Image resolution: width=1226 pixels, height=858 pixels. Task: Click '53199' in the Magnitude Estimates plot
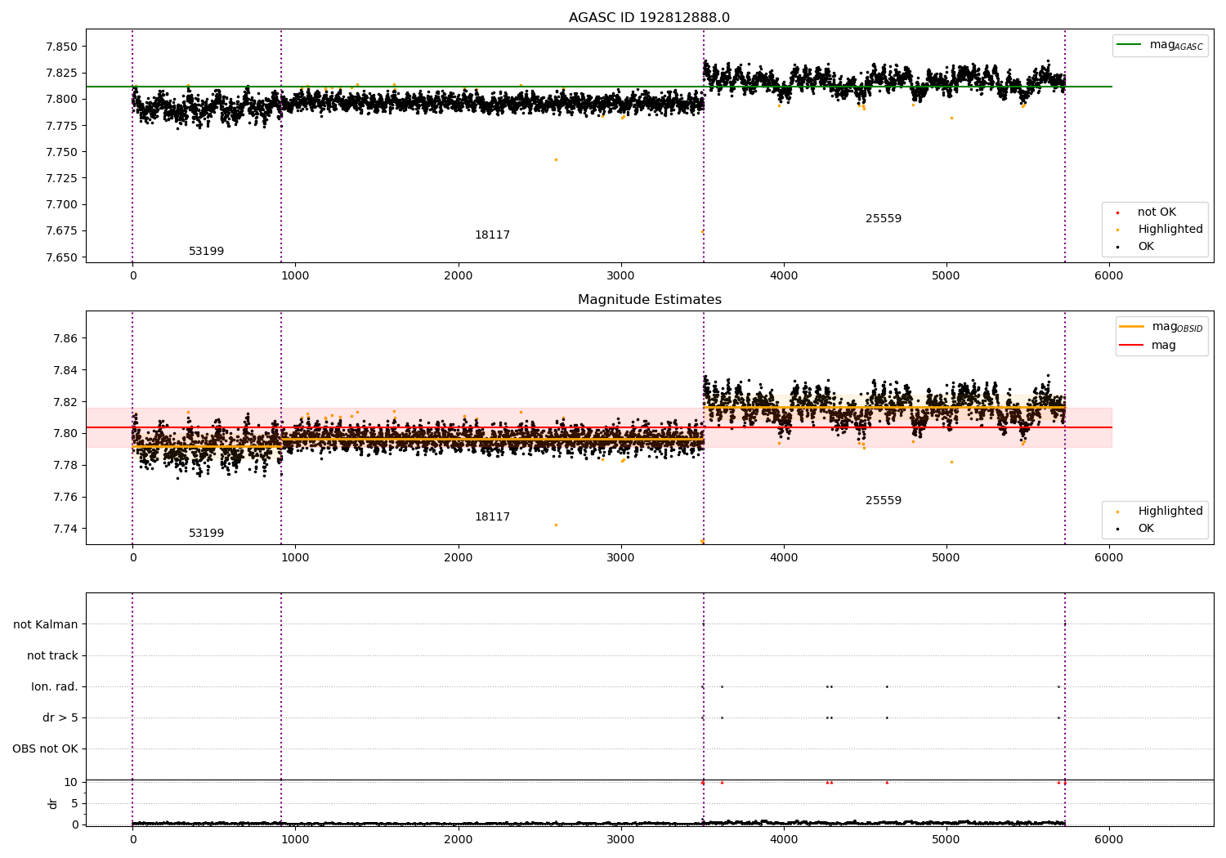tap(206, 534)
